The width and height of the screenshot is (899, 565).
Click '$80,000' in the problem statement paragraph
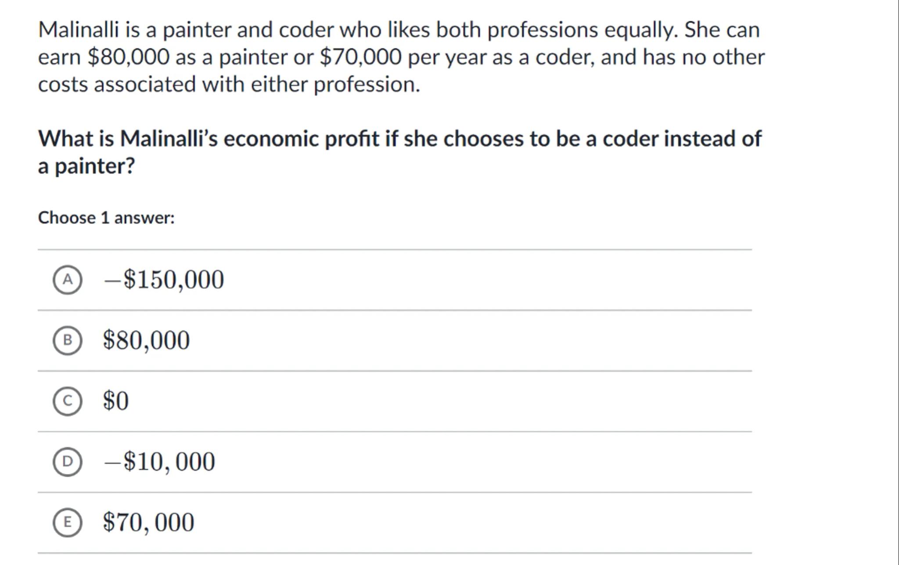click(x=128, y=57)
